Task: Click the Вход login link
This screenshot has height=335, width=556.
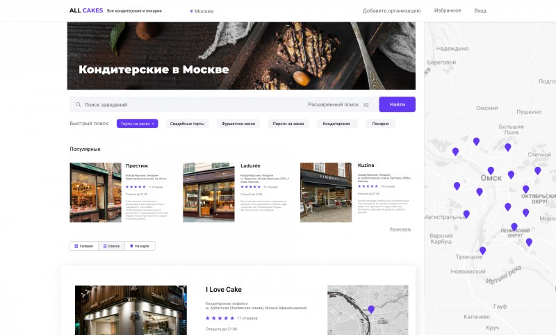Action: (480, 10)
